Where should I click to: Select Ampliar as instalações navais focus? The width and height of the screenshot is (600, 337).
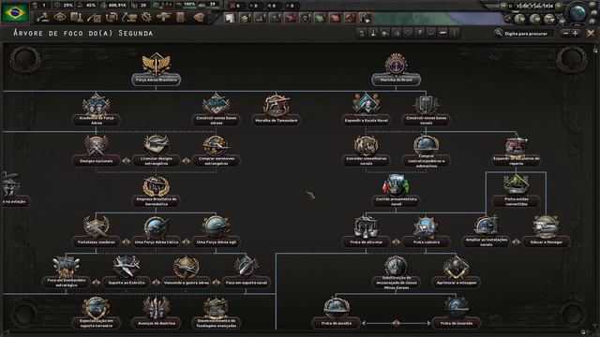(486, 231)
